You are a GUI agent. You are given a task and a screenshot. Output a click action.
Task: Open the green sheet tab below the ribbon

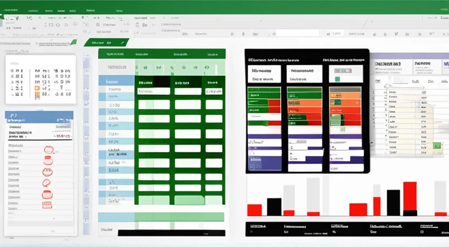[x=107, y=42]
